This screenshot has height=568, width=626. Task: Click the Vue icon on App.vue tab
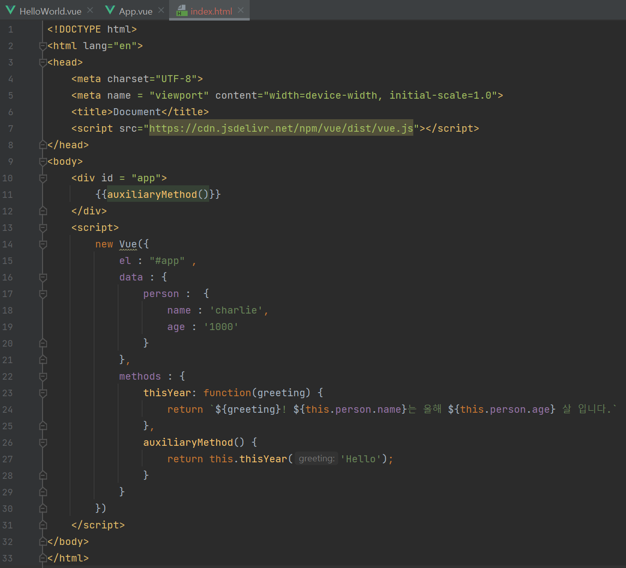coord(110,10)
